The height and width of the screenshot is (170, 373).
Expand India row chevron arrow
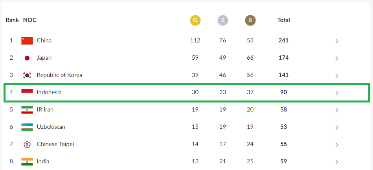[x=336, y=162]
